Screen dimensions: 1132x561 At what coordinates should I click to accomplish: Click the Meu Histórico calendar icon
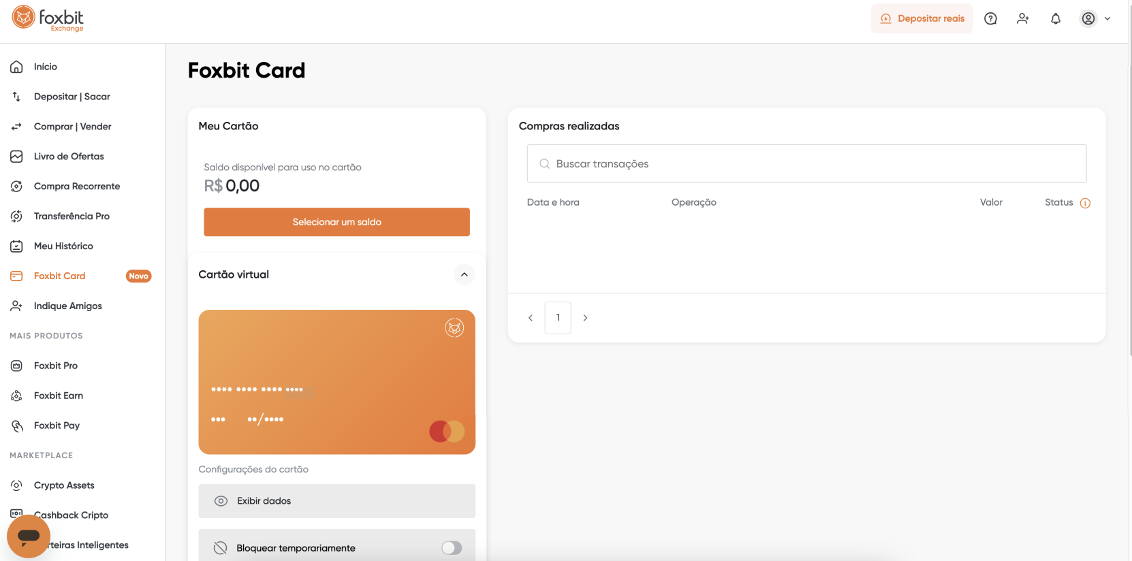coord(16,246)
